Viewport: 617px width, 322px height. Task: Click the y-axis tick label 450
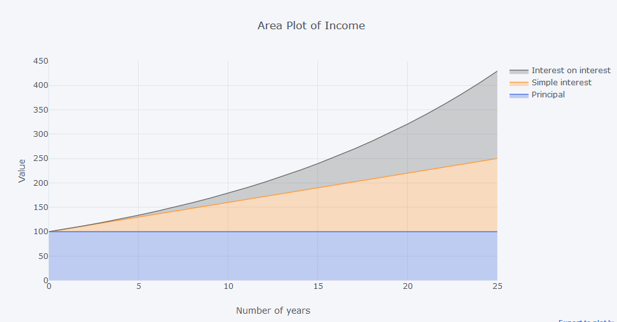(x=41, y=61)
